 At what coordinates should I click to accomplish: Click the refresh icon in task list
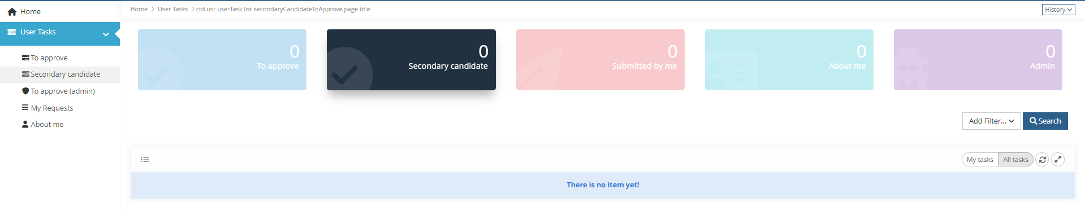click(1042, 160)
